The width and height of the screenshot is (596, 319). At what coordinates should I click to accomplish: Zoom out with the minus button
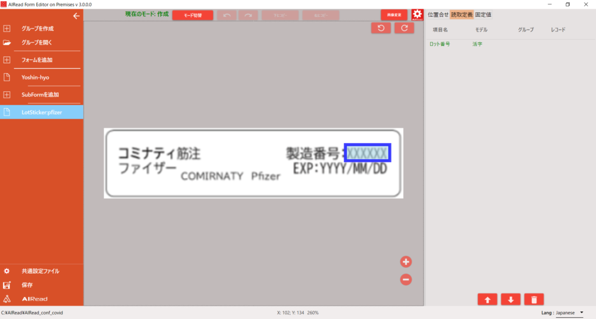click(x=406, y=279)
